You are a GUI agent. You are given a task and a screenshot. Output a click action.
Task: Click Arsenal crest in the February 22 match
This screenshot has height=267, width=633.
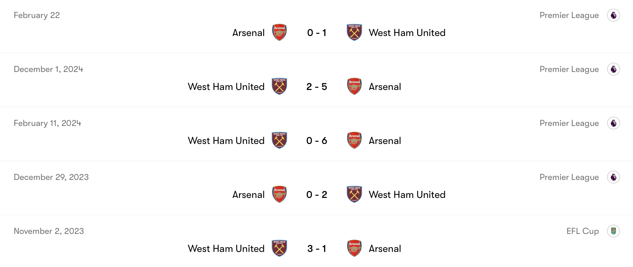click(x=279, y=32)
